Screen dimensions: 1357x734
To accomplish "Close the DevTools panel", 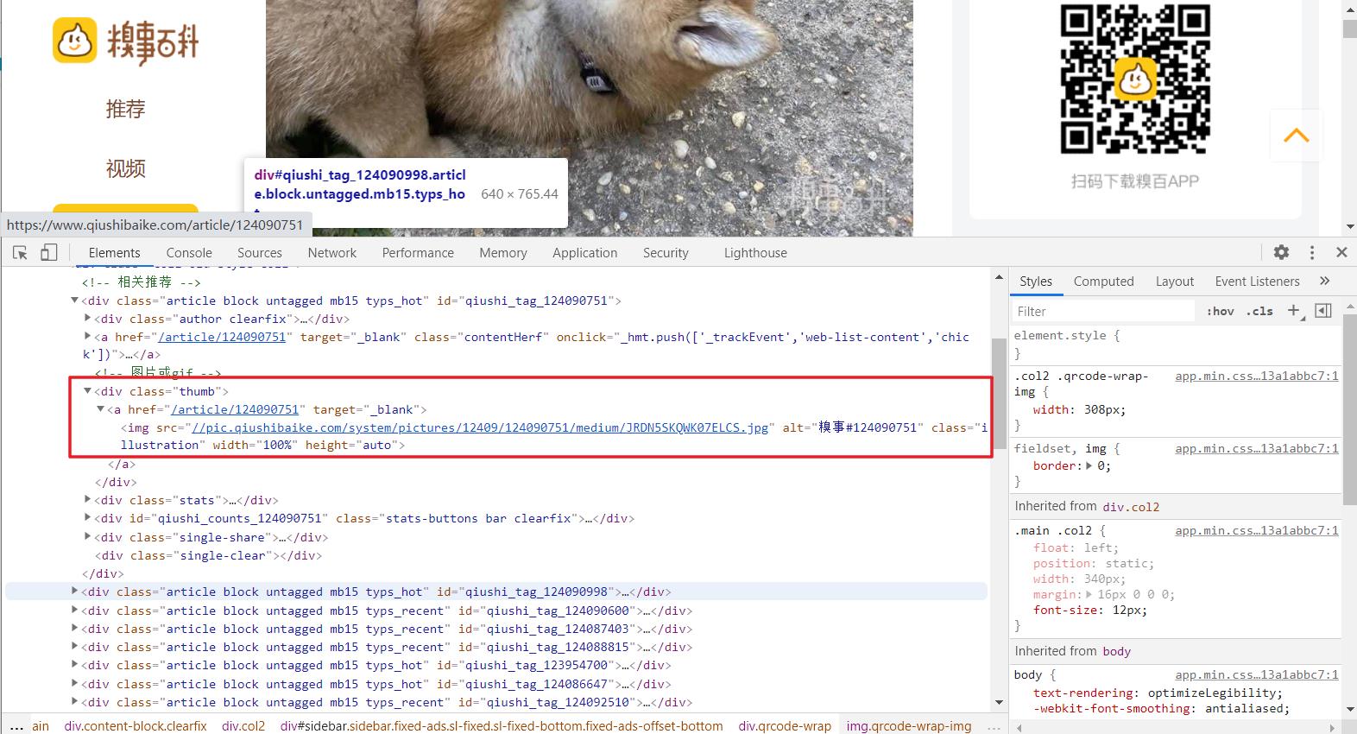I will coord(1341,252).
